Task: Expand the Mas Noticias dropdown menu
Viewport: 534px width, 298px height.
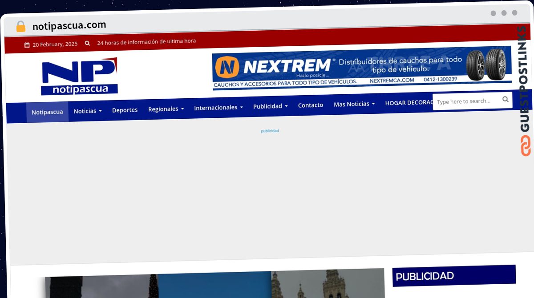Action: point(354,104)
